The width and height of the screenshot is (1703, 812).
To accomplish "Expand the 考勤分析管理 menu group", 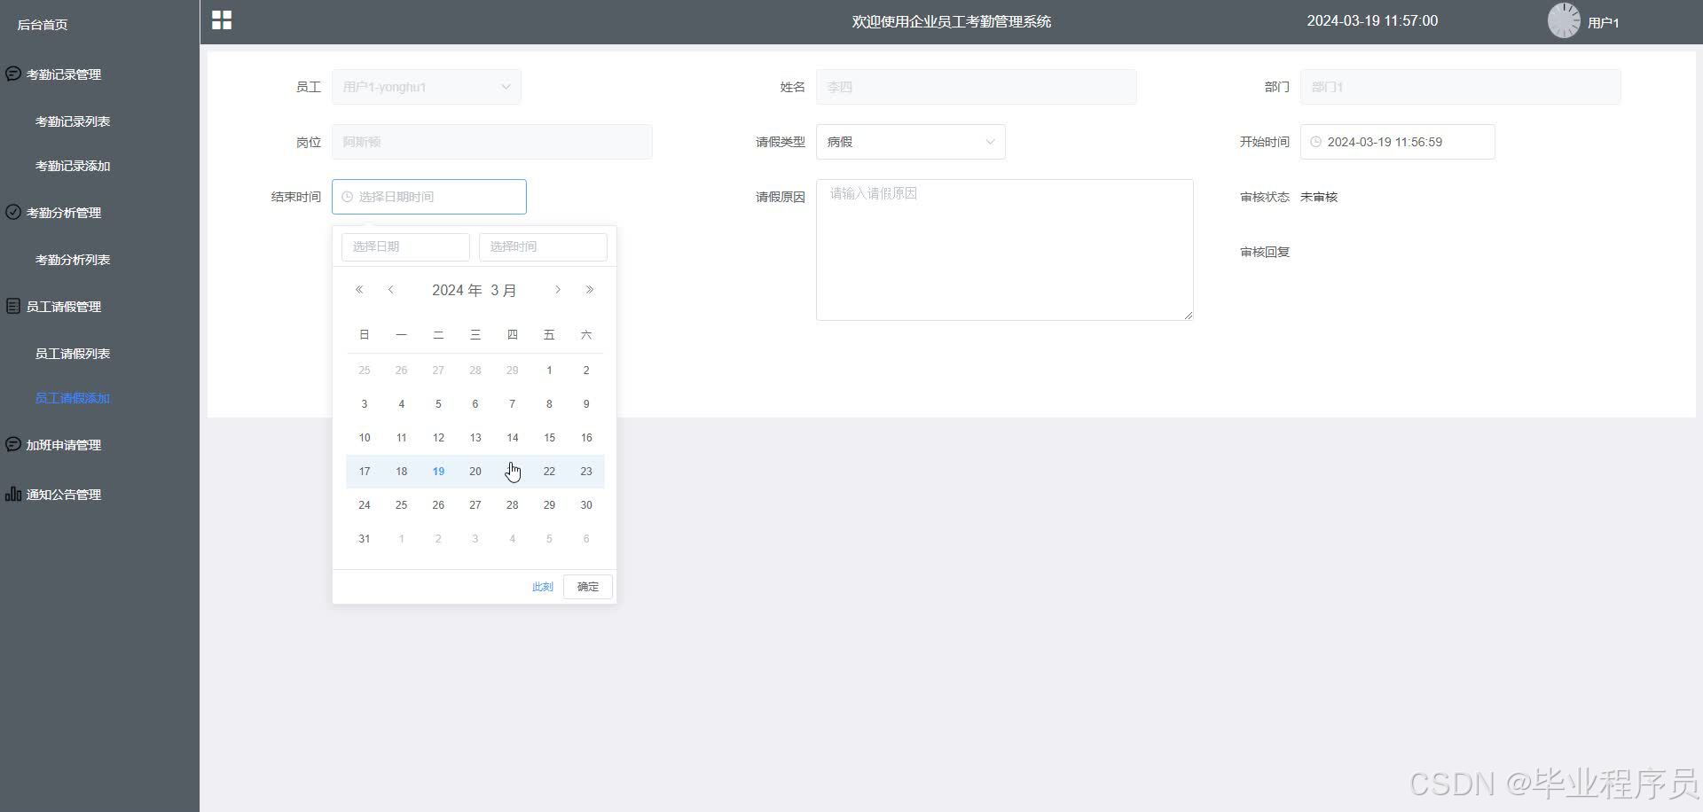I will coord(64,213).
